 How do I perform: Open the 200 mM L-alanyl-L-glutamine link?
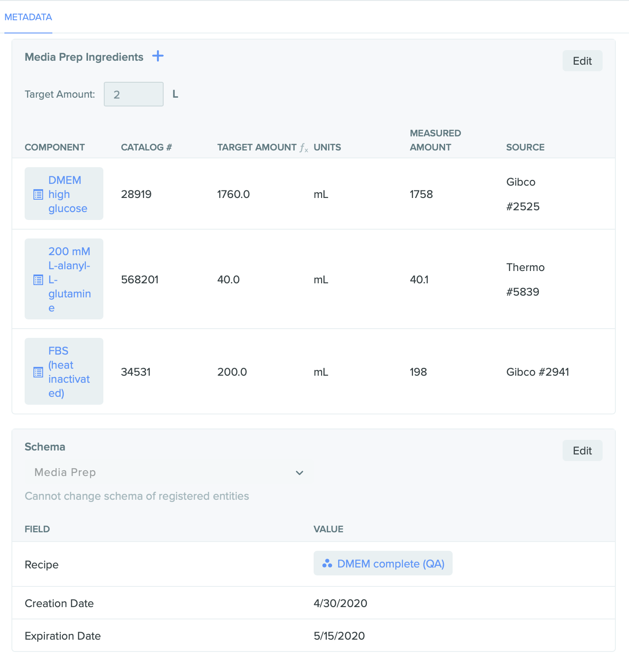coord(69,279)
